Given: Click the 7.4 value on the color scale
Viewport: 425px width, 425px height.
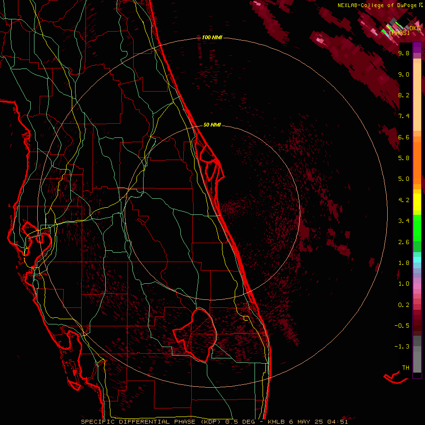Looking at the screenshot, I should click(x=404, y=116).
